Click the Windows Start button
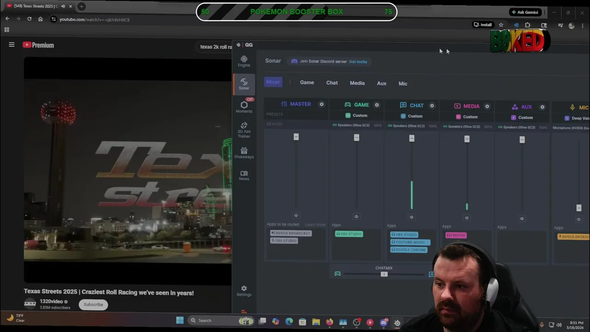This screenshot has height=332, width=590. pos(180,320)
